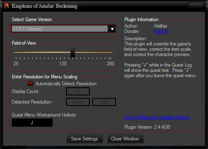Viewport: 208px width, 149px height.
Task: Click the Display Count field
Action: pos(78,91)
